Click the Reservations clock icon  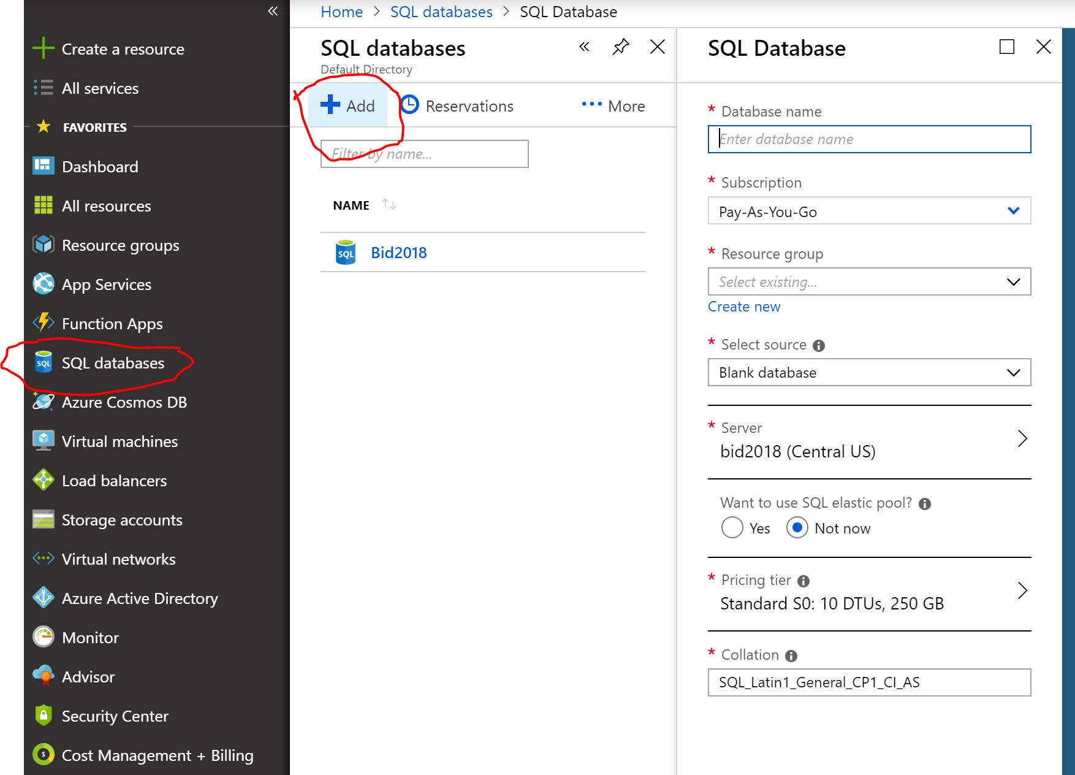coord(410,105)
